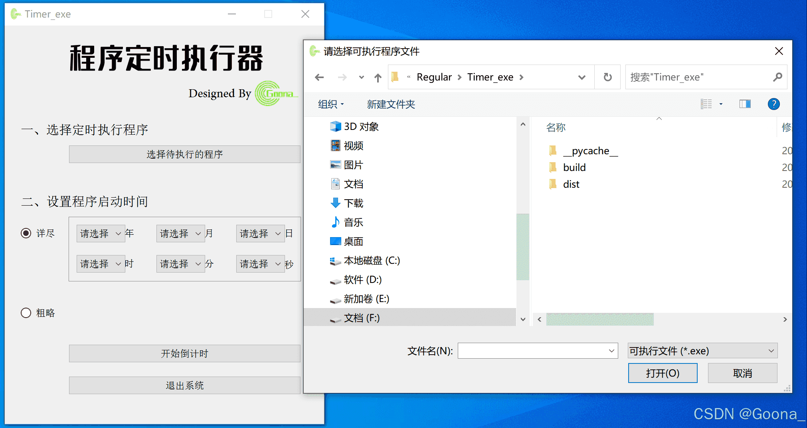Screen dimensions: 807x428
Task: Click 开始倒计时 button
Action: click(184, 353)
